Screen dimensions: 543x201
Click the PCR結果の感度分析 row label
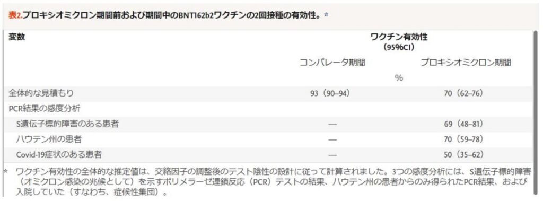[x=44, y=109]
